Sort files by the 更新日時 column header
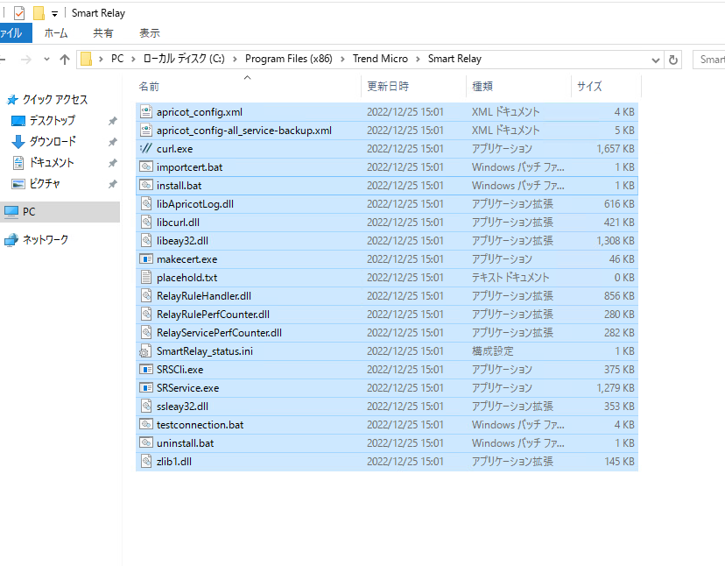The image size is (725, 566). click(388, 87)
